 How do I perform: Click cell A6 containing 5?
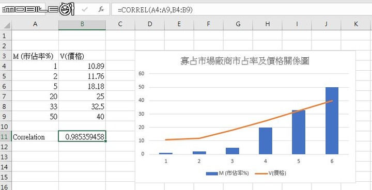point(35,86)
